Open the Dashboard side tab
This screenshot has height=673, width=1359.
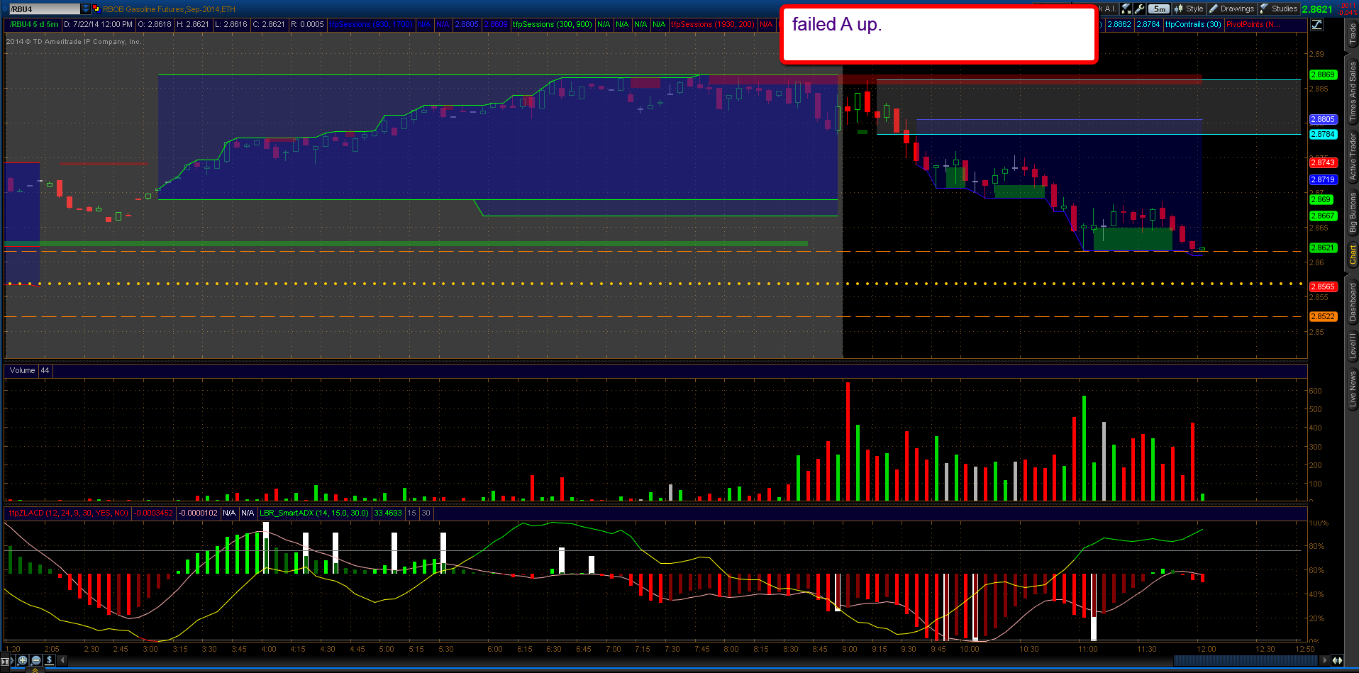click(1352, 301)
